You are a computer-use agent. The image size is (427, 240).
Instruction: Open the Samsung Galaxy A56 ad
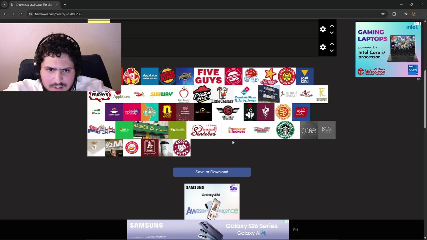[x=212, y=202]
